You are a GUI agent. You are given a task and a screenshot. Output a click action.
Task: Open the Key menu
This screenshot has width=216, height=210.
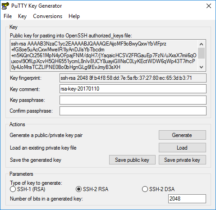click(x=22, y=16)
